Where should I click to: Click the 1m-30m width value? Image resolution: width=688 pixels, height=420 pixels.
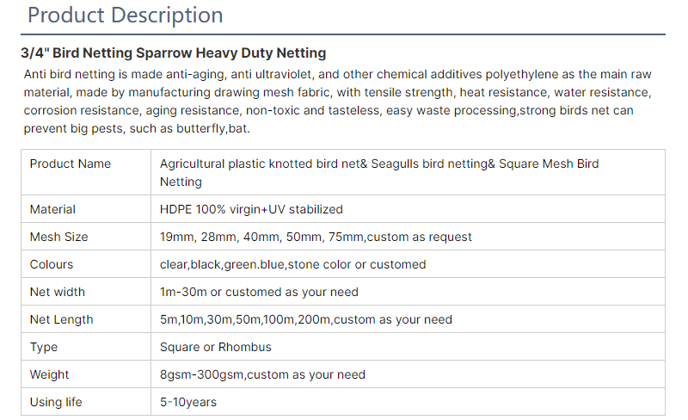pyautogui.click(x=259, y=292)
